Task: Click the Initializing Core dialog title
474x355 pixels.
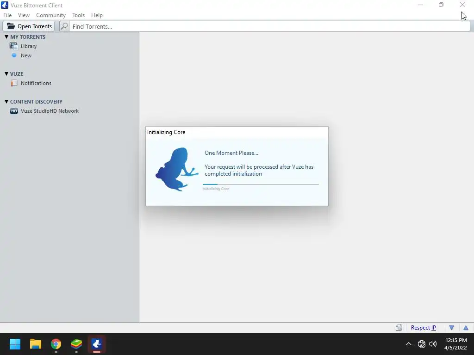Action: (166, 132)
